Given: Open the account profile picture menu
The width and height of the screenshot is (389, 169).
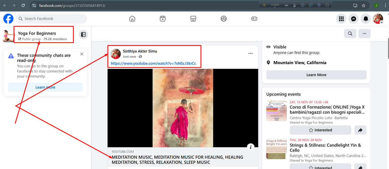Looking at the screenshot, I should coord(378,19).
